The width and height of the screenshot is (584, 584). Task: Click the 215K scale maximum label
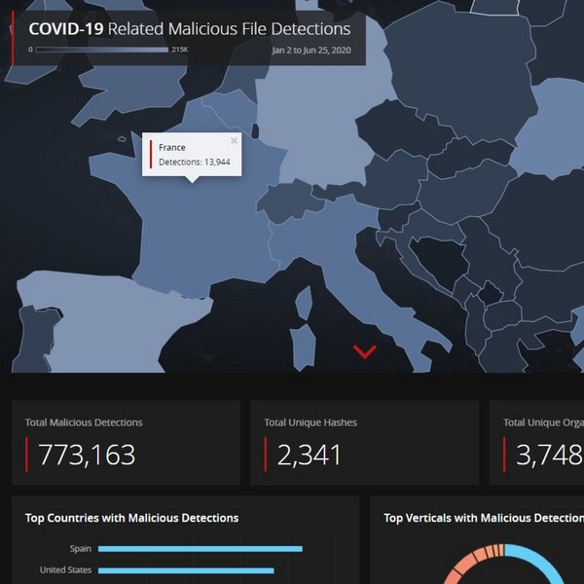180,50
